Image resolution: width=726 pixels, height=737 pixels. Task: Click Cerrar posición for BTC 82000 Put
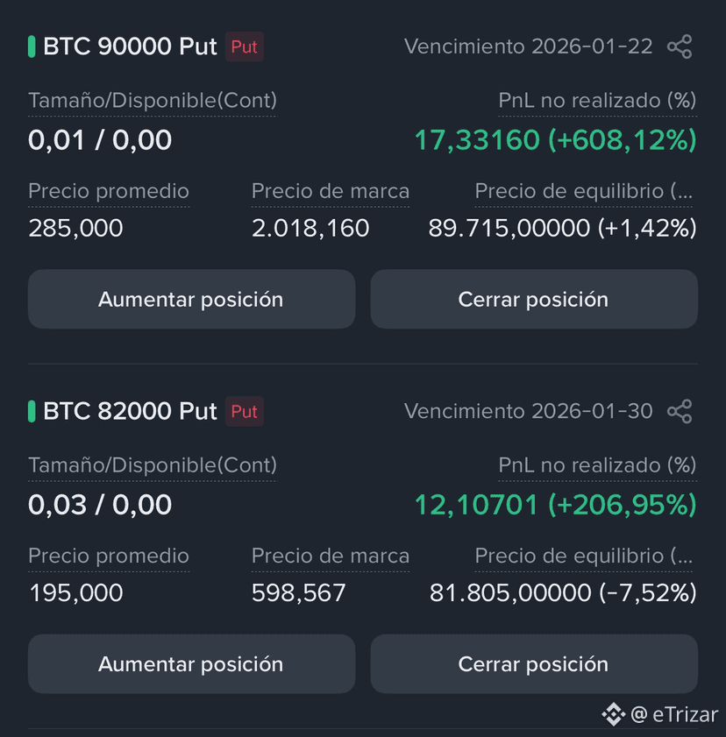pyautogui.click(x=534, y=663)
